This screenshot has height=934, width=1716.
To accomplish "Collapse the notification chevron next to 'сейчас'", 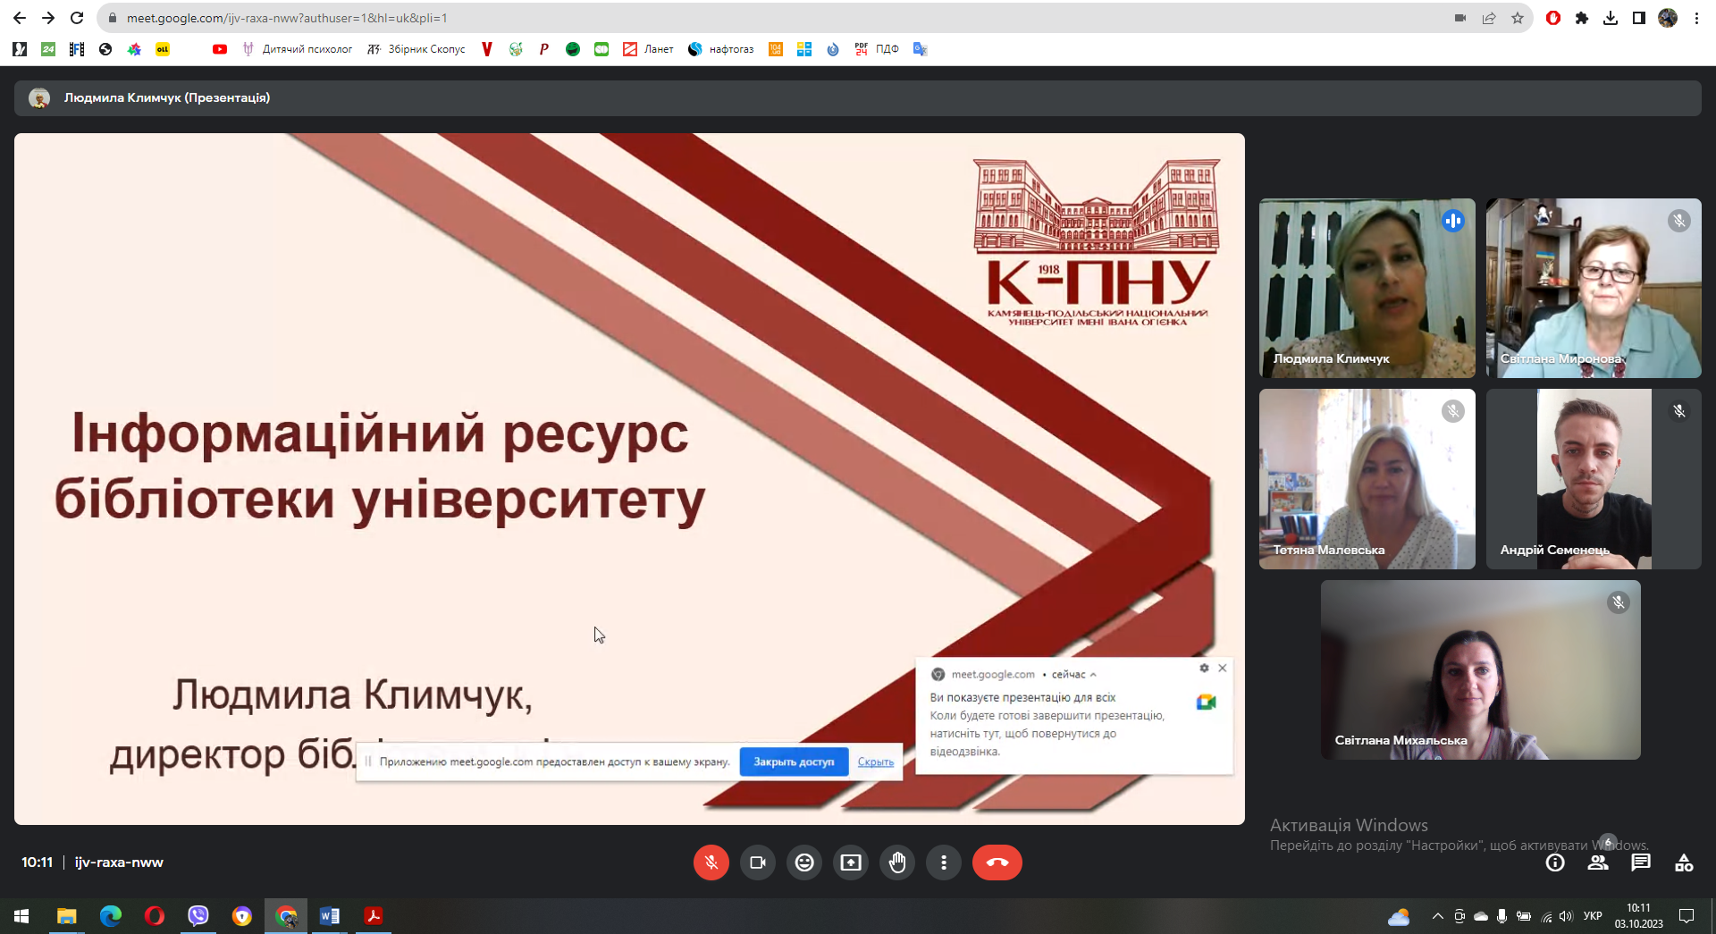I will [x=1093, y=675].
